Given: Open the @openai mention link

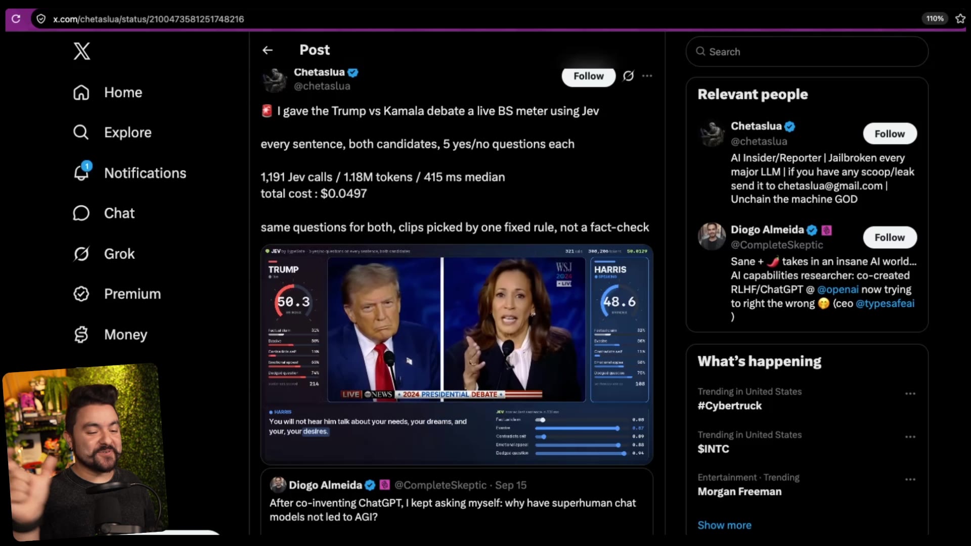Looking at the screenshot, I should (x=837, y=290).
